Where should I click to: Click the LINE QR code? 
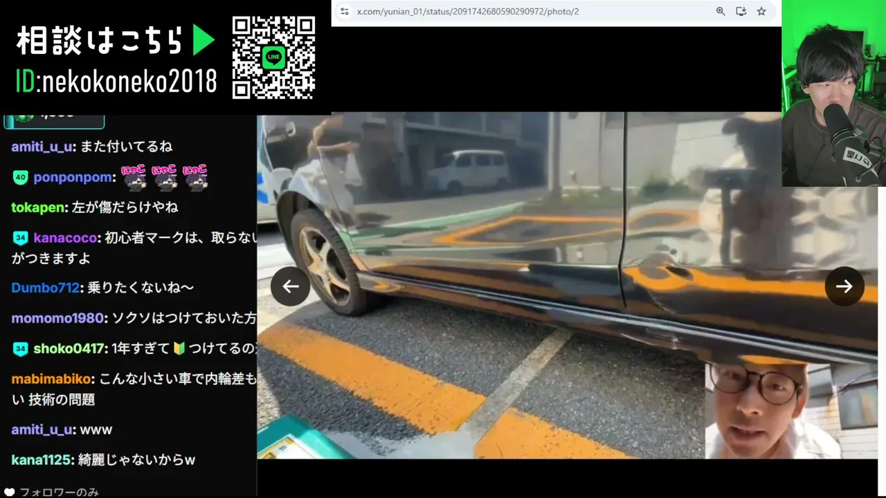coord(274,57)
